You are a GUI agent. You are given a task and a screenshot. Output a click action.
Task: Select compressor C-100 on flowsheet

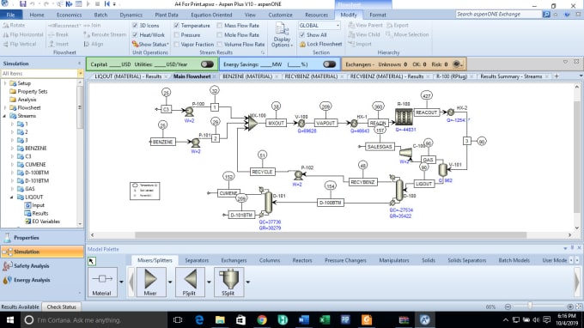406,153
